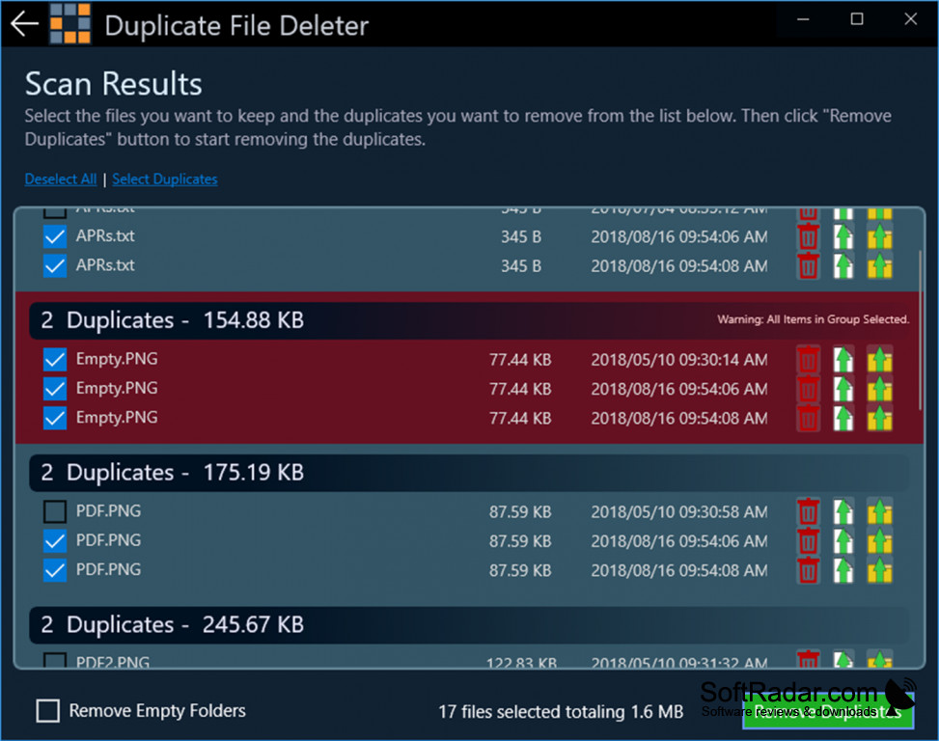This screenshot has height=741, width=939.
Task: Enable the Remove Empty Folders checkbox
Action: tap(48, 711)
